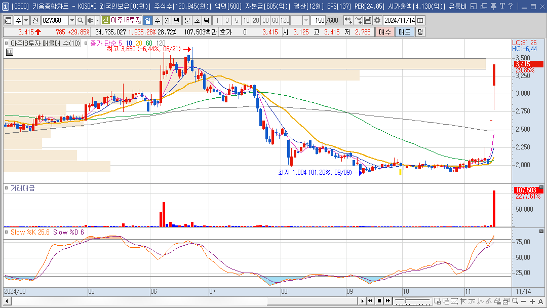
Task: Click the 매수 buy button
Action: [385, 32]
